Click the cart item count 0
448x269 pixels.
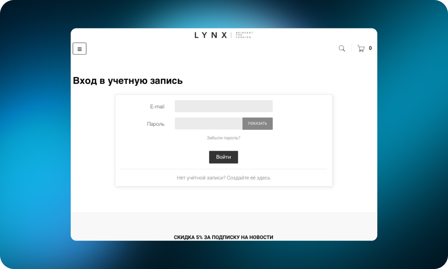[x=370, y=48]
